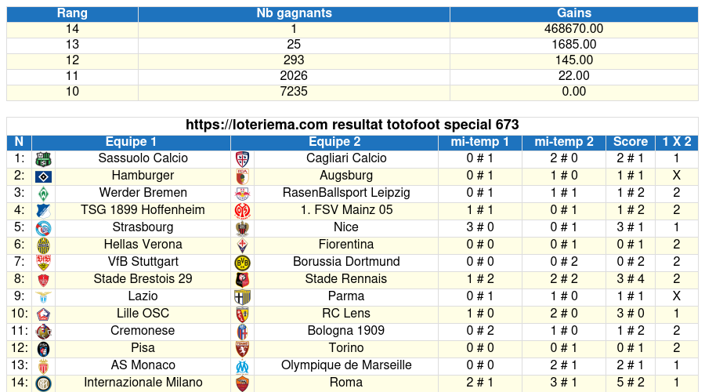Click the Olympique de Marseille logo

coord(242,366)
